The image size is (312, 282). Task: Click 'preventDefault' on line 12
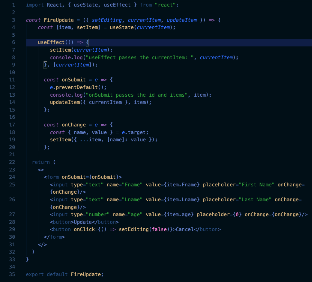point(76,87)
